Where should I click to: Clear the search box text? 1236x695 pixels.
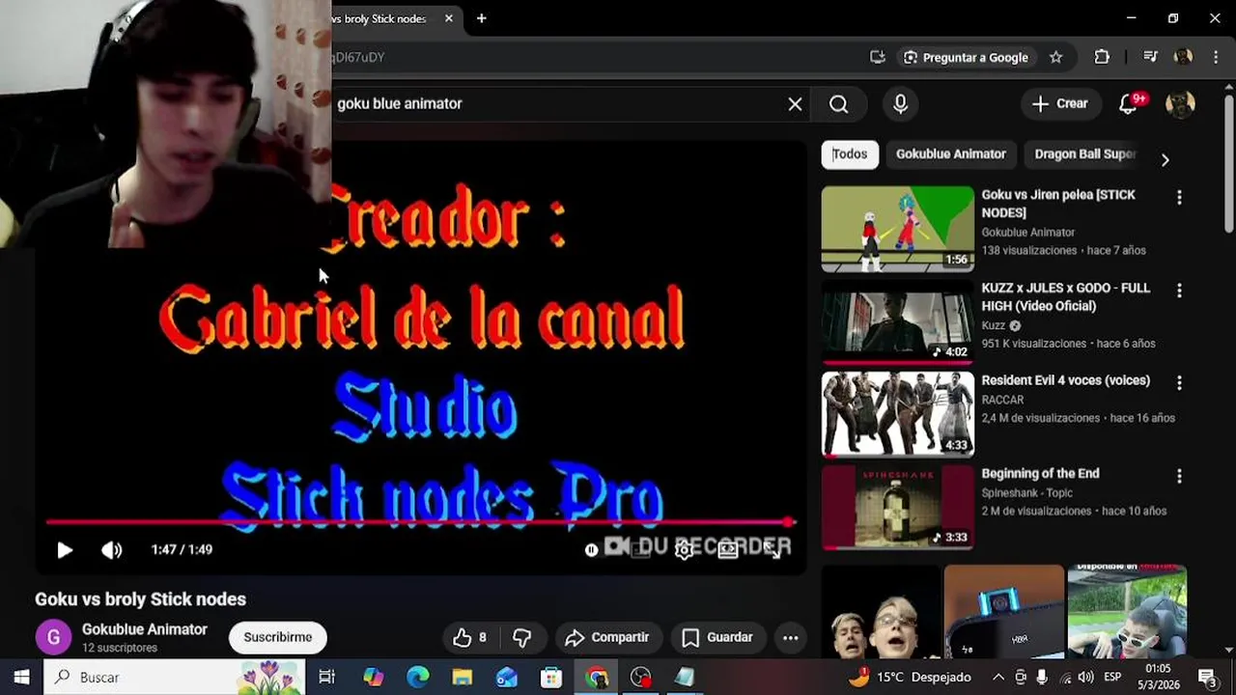[x=795, y=104]
